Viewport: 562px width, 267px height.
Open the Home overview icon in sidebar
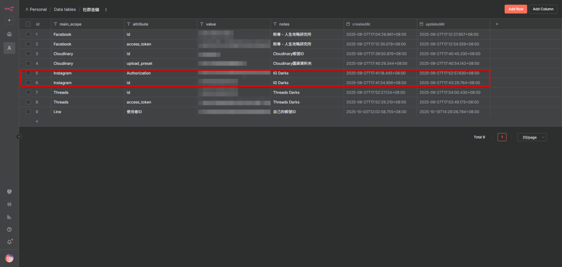(x=9, y=34)
